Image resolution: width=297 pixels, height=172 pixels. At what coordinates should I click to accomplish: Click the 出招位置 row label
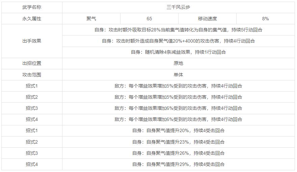32,63
